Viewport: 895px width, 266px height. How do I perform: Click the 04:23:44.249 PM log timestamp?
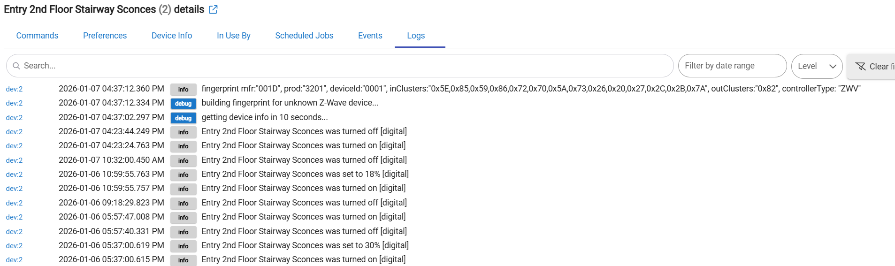[x=111, y=131]
